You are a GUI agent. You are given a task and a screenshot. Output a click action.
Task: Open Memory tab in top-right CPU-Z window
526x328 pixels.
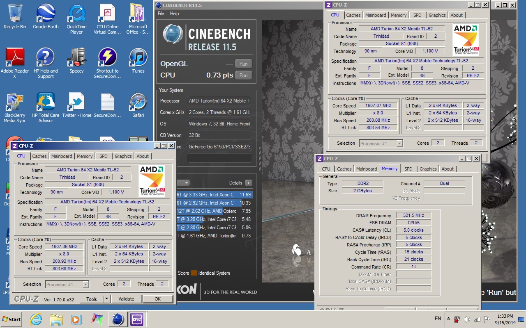click(x=399, y=15)
